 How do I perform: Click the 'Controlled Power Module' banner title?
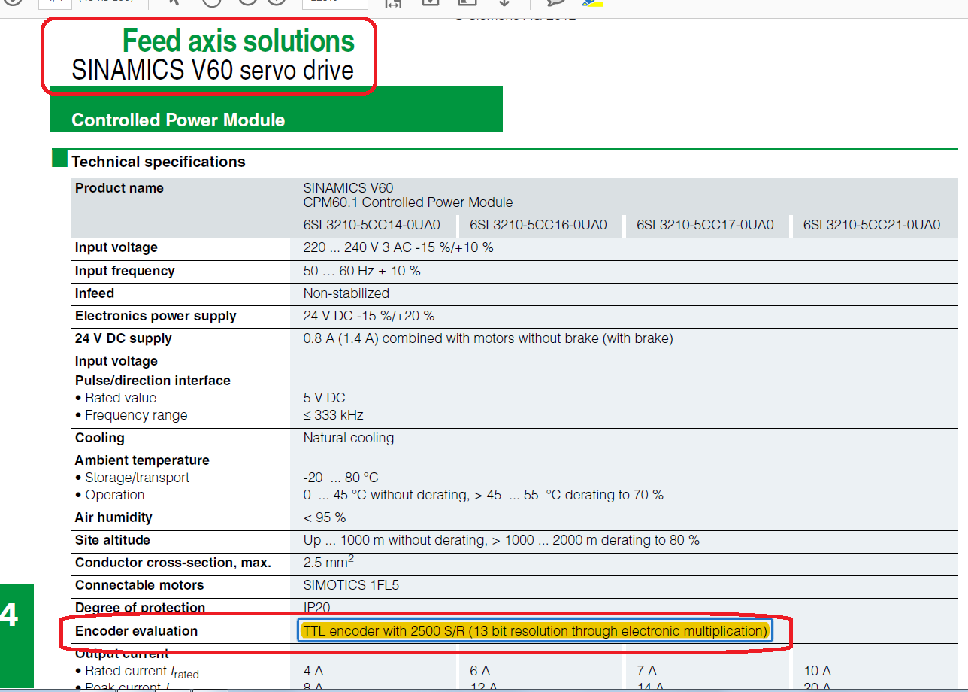(x=178, y=120)
